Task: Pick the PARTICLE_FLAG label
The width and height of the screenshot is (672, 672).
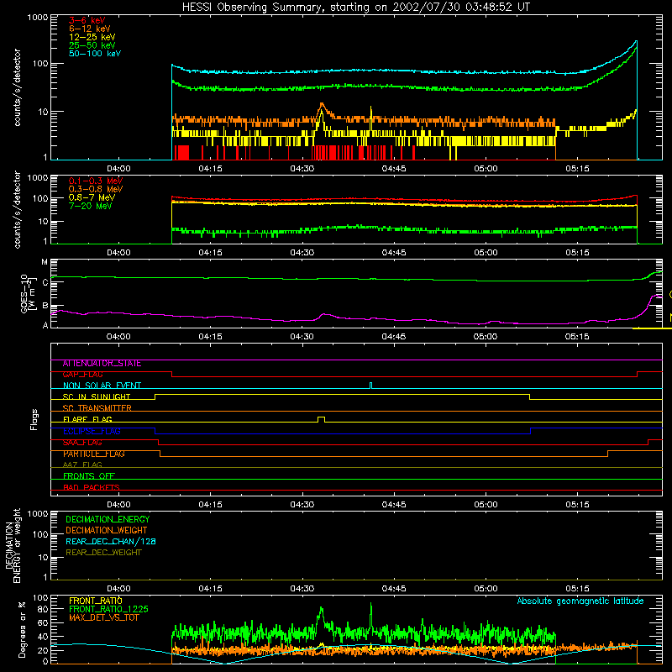Action: coord(94,454)
